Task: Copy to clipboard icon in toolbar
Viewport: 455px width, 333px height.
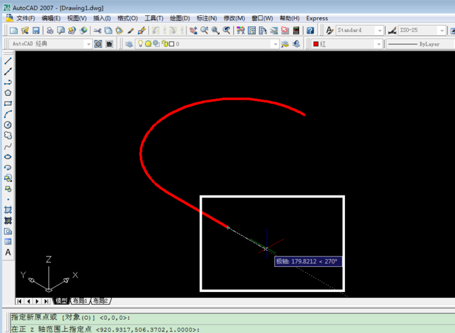Action: tap(108, 30)
